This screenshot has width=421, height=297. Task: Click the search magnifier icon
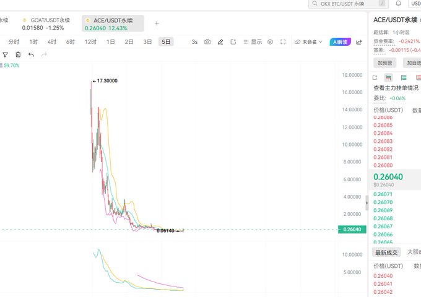point(315,3)
